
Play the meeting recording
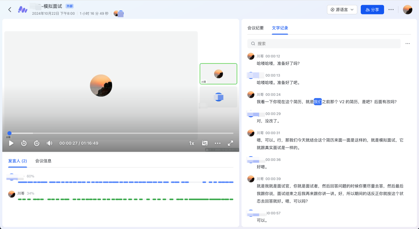pos(11,143)
